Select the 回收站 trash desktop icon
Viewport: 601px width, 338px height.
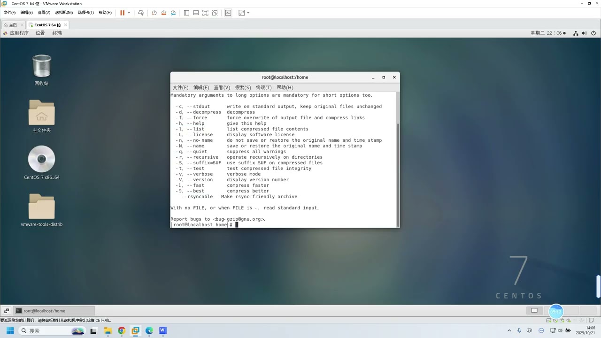point(41,70)
